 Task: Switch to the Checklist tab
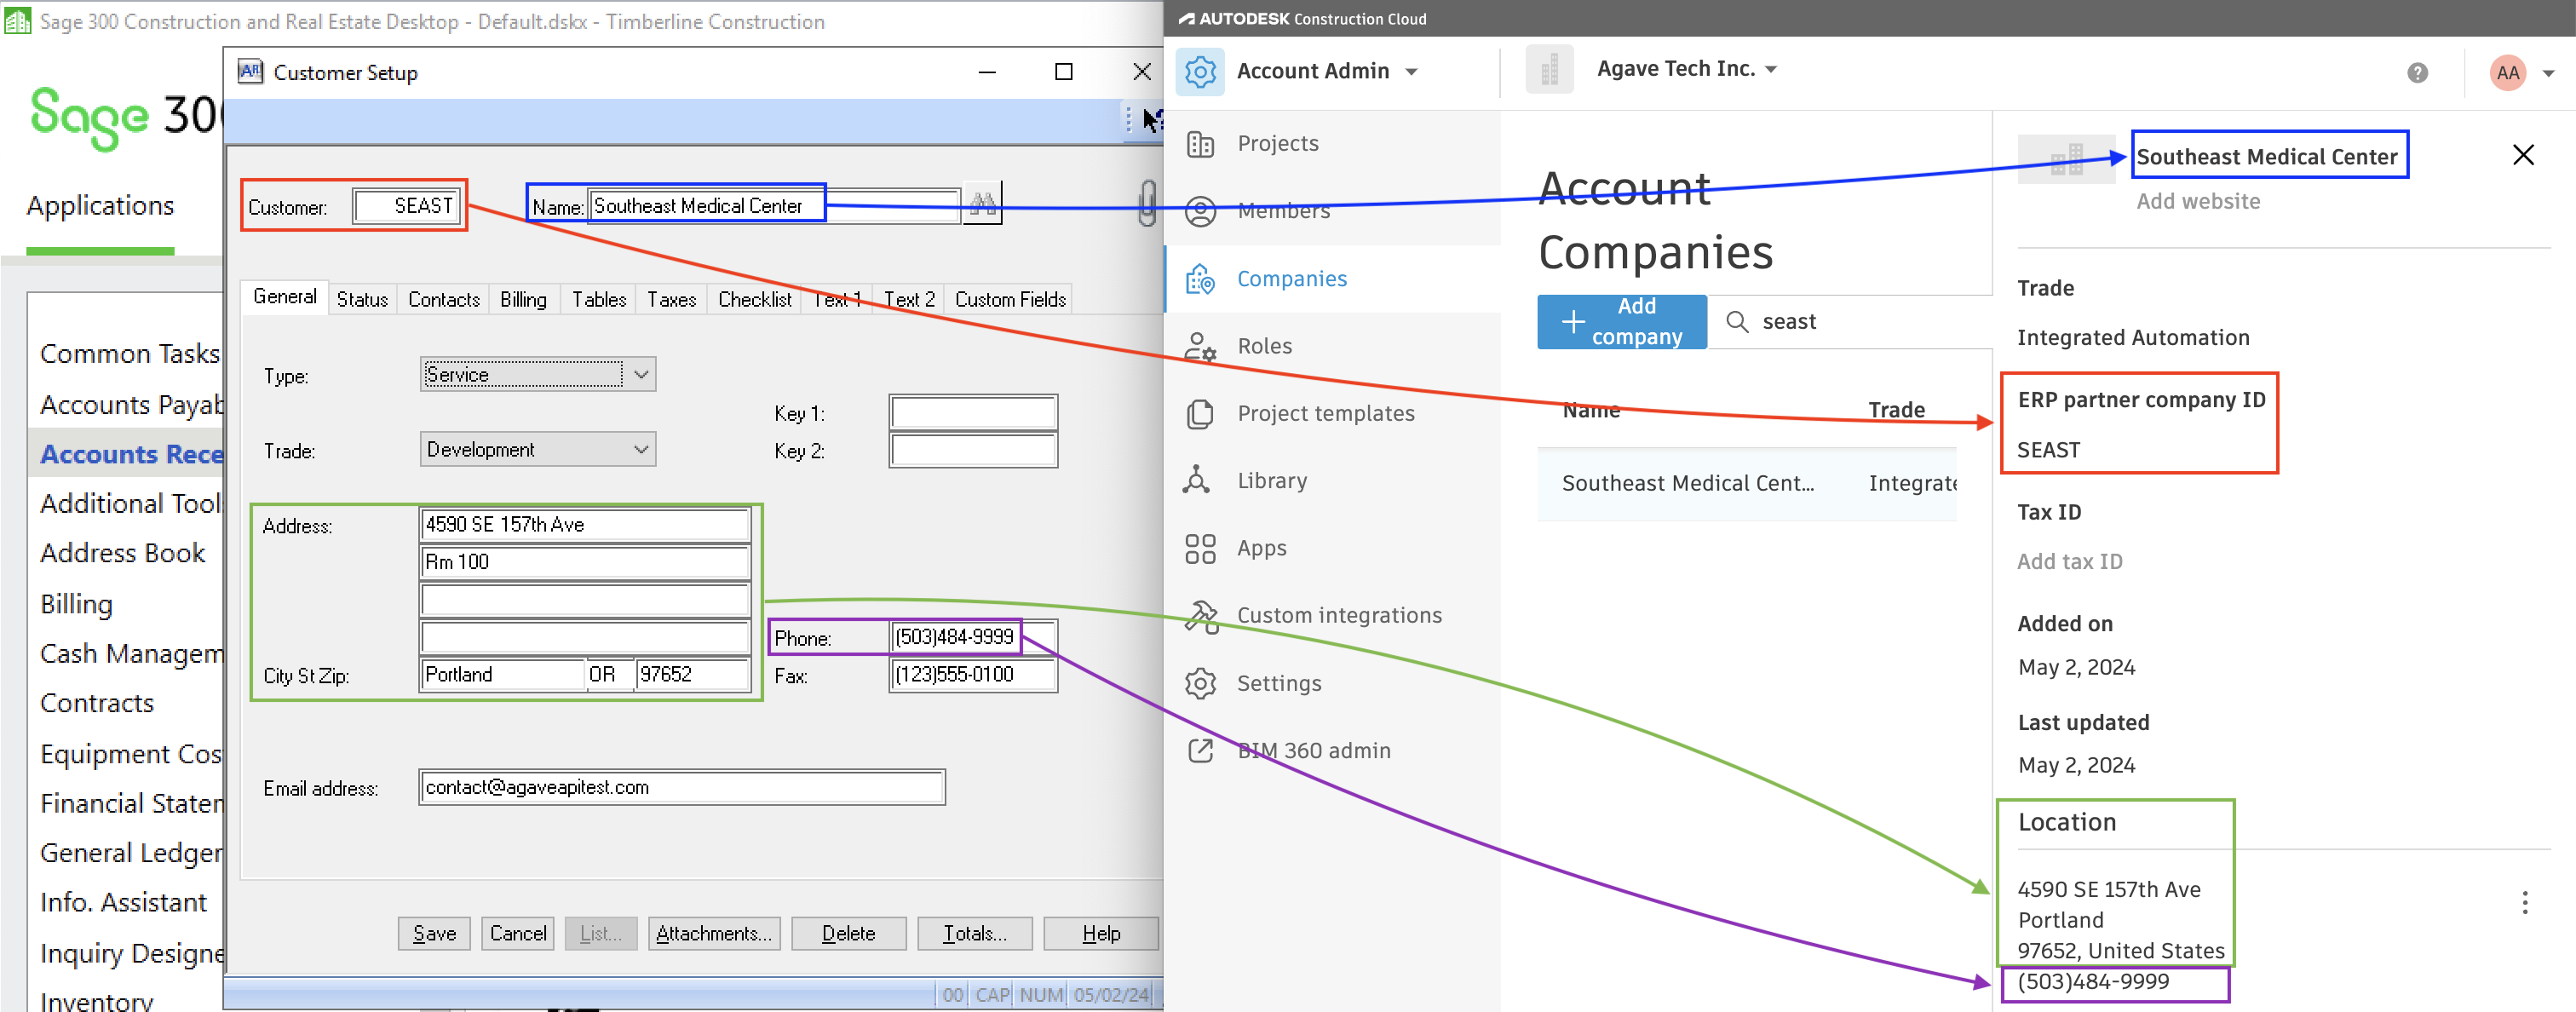[x=755, y=299]
